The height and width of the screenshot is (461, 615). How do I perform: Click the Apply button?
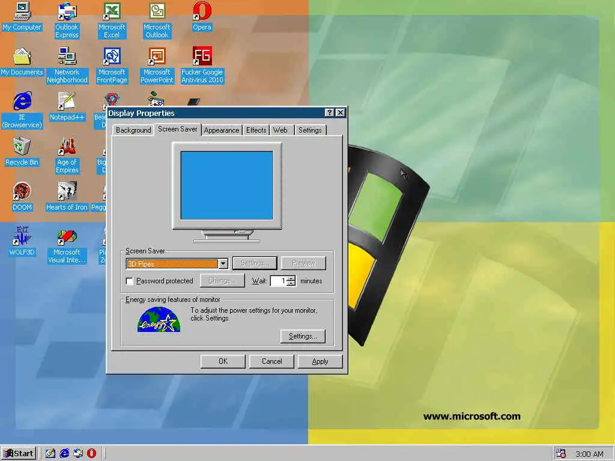tap(320, 361)
